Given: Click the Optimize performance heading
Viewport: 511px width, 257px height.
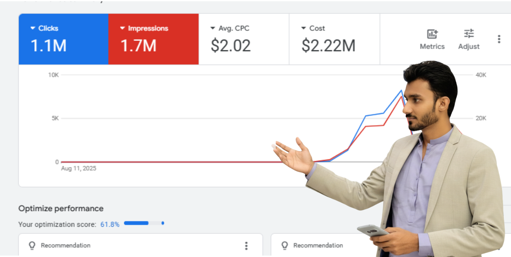Looking at the screenshot, I should coord(61,208).
